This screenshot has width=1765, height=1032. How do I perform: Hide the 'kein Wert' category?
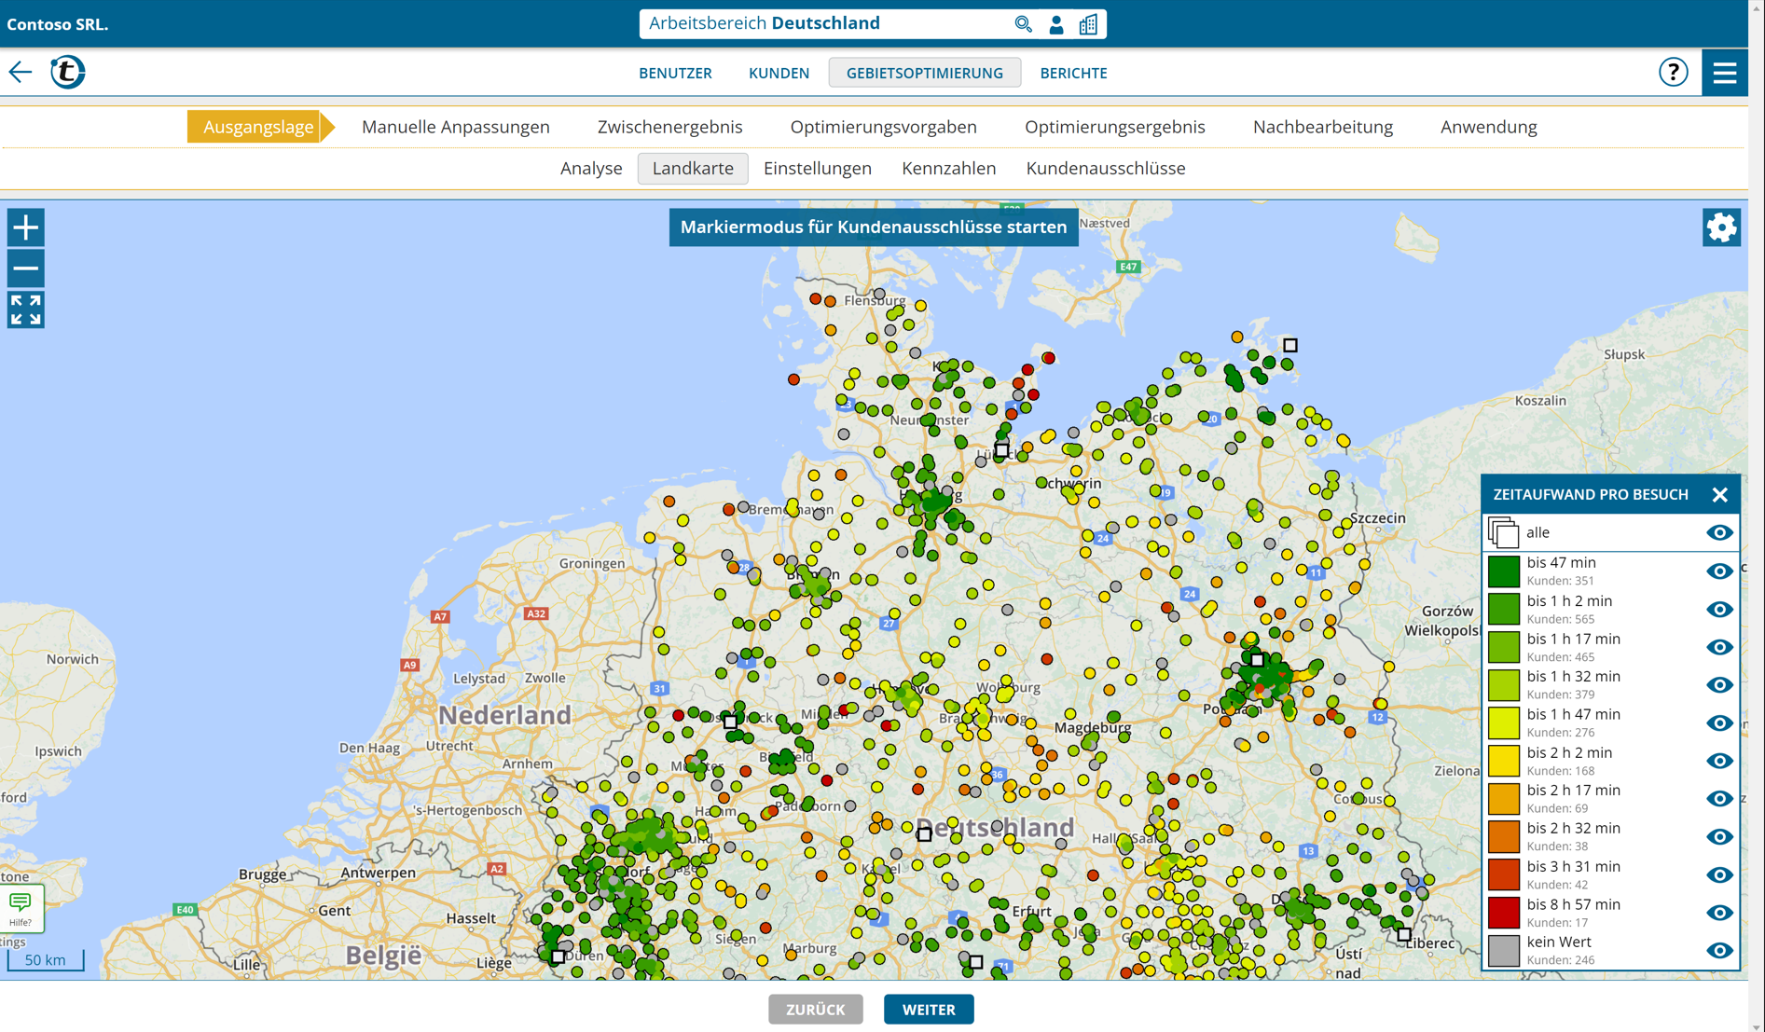[1719, 950]
